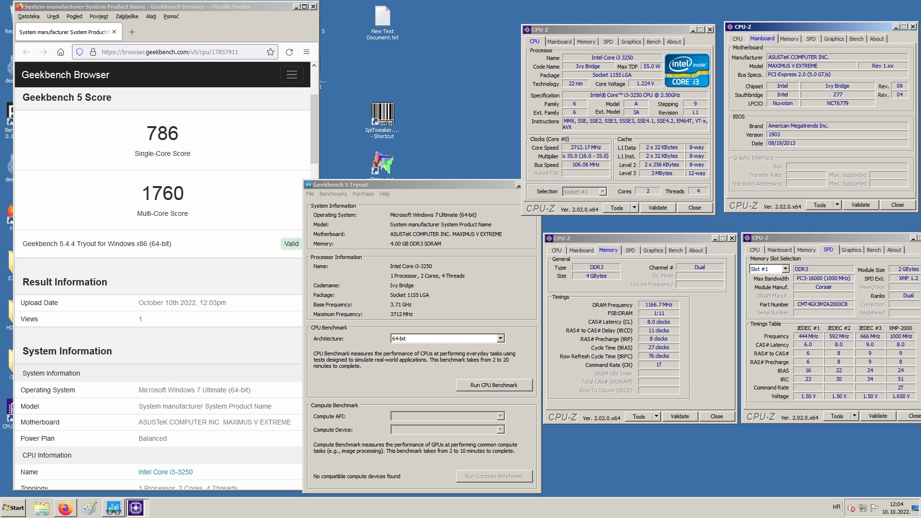Click Validate in the CPU-Z CPU window
The height and width of the screenshot is (518, 921).
pos(658,208)
